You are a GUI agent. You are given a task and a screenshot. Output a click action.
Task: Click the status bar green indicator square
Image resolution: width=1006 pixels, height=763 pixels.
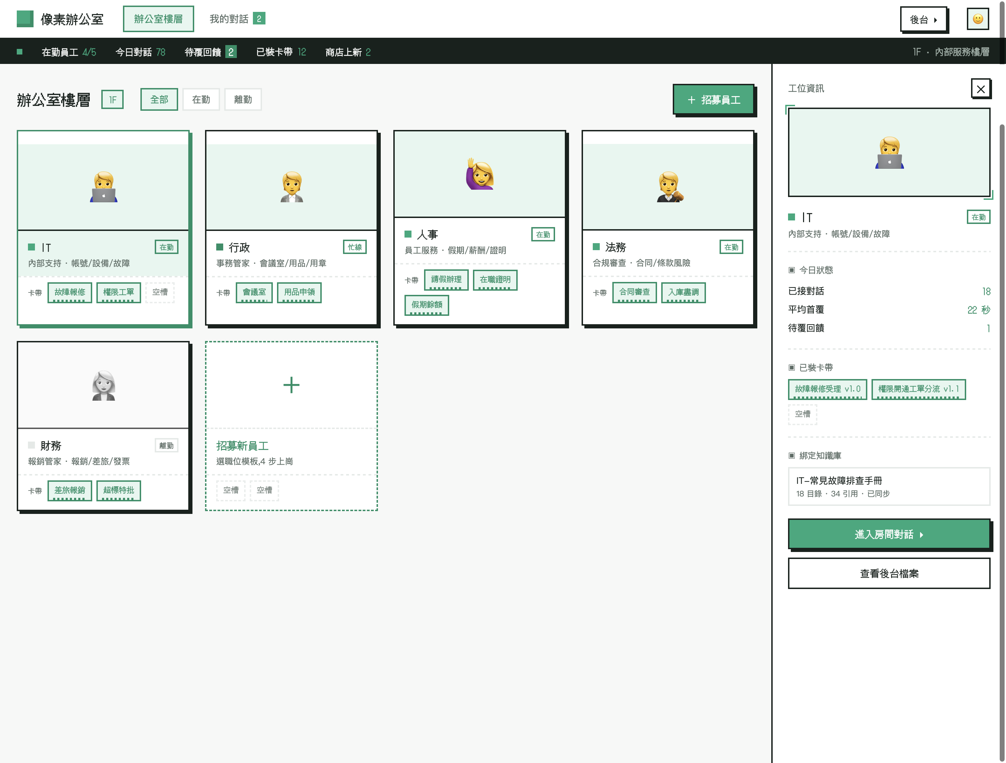pyautogui.click(x=20, y=52)
